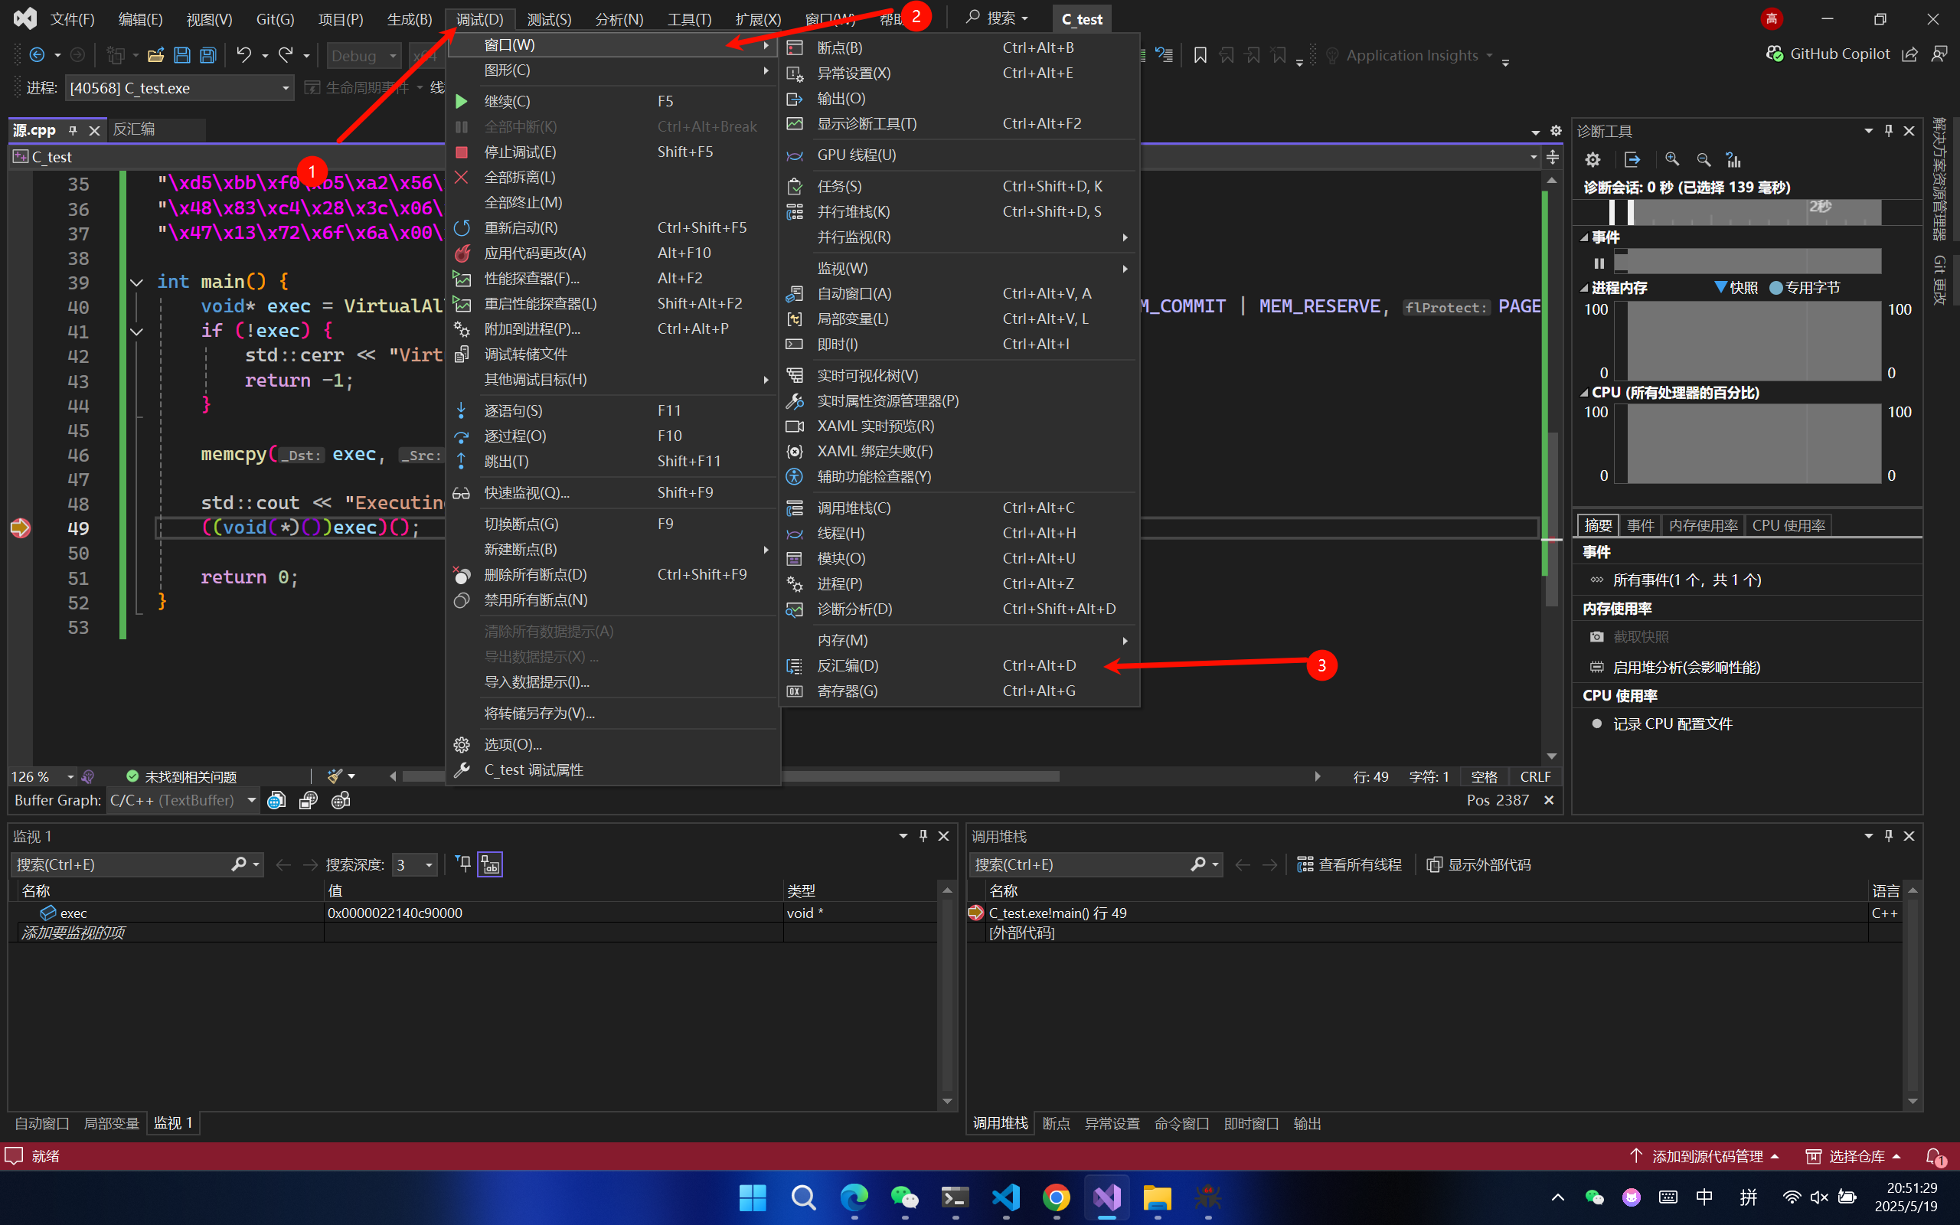The height and width of the screenshot is (1225, 1960).
Task: Open the search depth (搜索深度) dropdown
Action: click(x=430, y=864)
